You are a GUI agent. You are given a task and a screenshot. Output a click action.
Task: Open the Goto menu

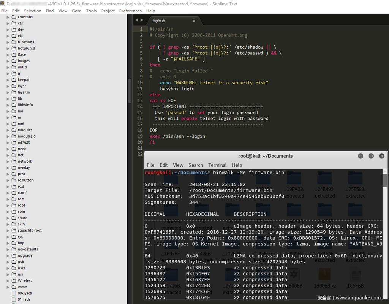pyautogui.click(x=77, y=11)
